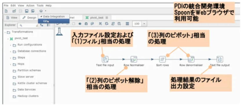Select the Data Services folder
The image size is (242, 105).
(27, 89)
